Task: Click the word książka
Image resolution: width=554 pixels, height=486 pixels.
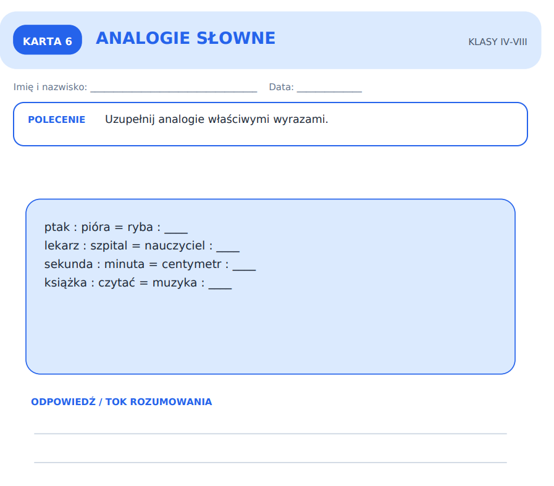Action: coord(65,283)
